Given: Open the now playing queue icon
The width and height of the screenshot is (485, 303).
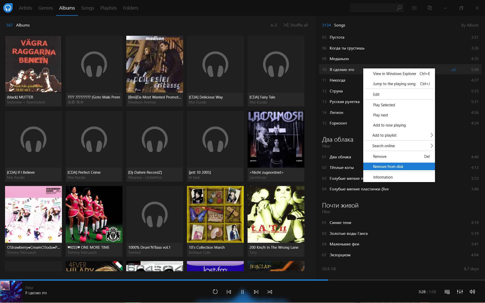Looking at the screenshot, I should click(x=447, y=292).
